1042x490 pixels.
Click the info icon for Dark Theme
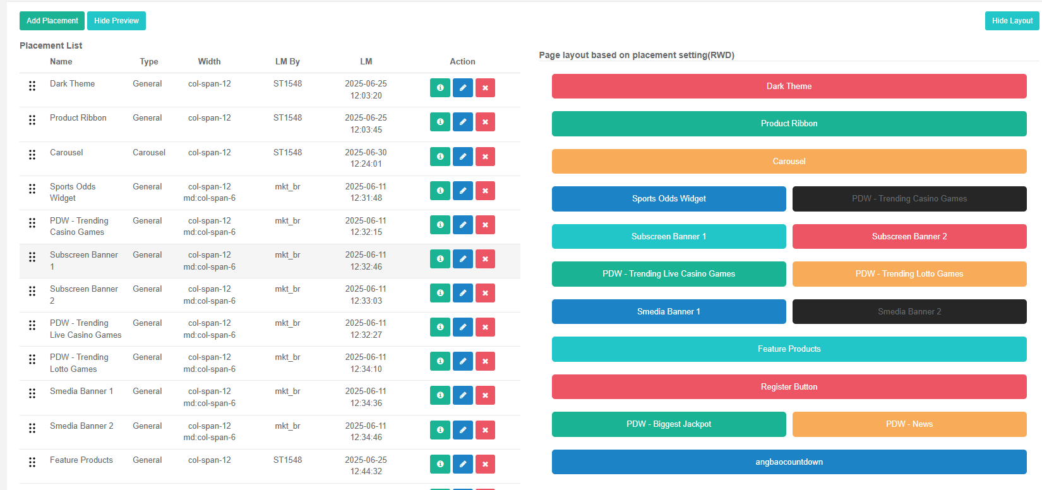[x=440, y=88]
